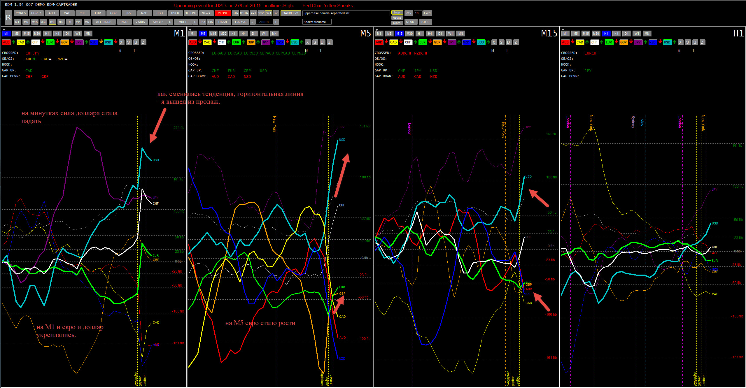
Task: Open the News button
Action: pos(206,13)
